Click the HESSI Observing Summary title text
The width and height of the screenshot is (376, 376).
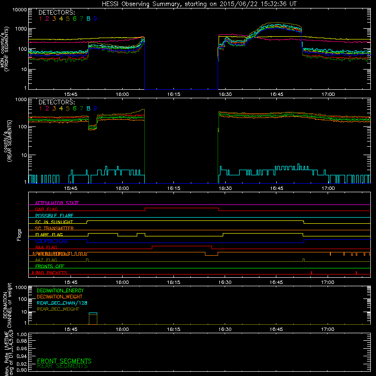(x=199, y=4)
